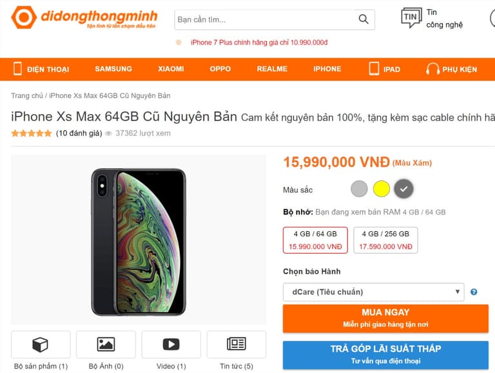Expand the dCare (Tiêu chuẩn) warranty dropdown
Image resolution: width=495 pixels, height=373 pixels.
click(x=373, y=292)
